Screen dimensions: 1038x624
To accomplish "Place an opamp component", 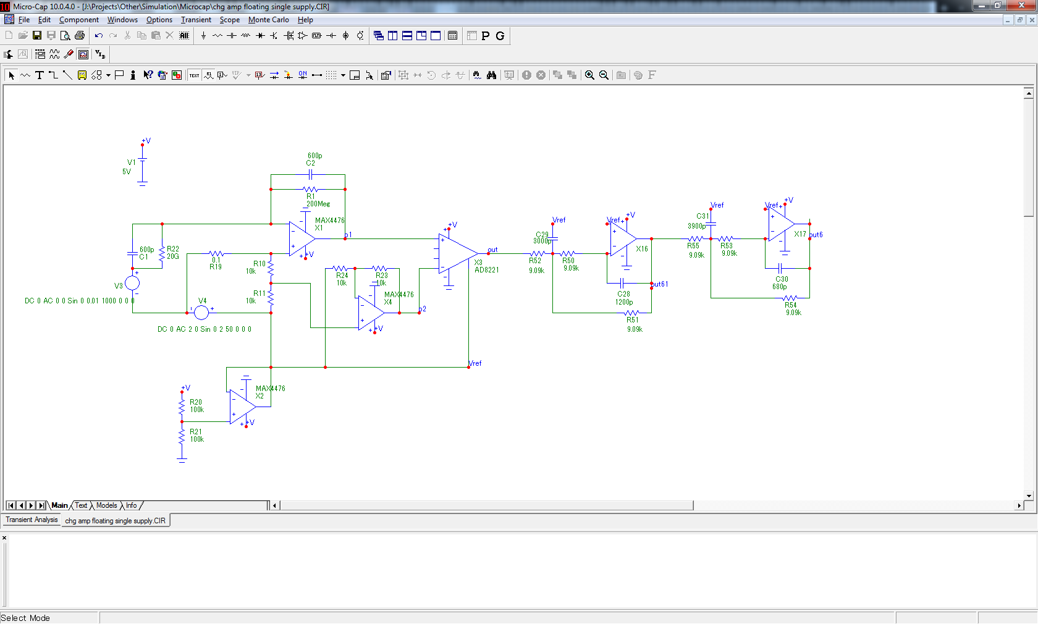I will click(x=303, y=36).
